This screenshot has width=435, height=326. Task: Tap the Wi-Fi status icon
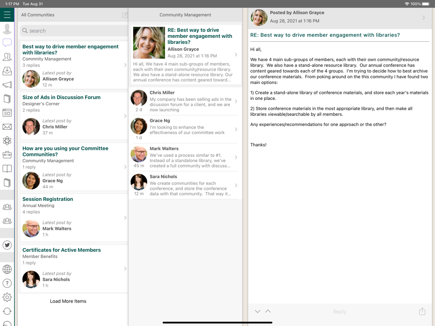point(407,4)
